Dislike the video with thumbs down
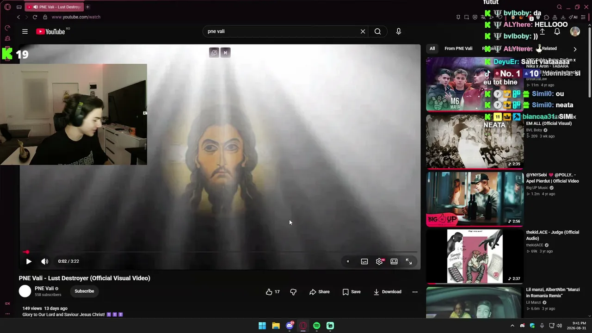Image resolution: width=592 pixels, height=333 pixels. click(x=293, y=292)
